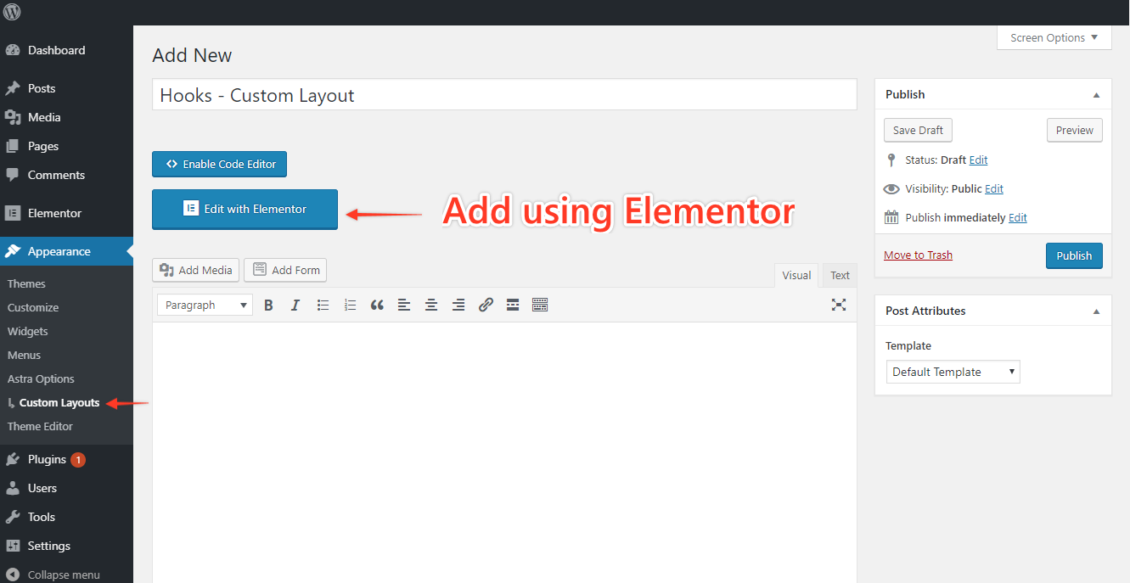The height and width of the screenshot is (583, 1130).
Task: Insert a numbered list
Action: pos(350,305)
